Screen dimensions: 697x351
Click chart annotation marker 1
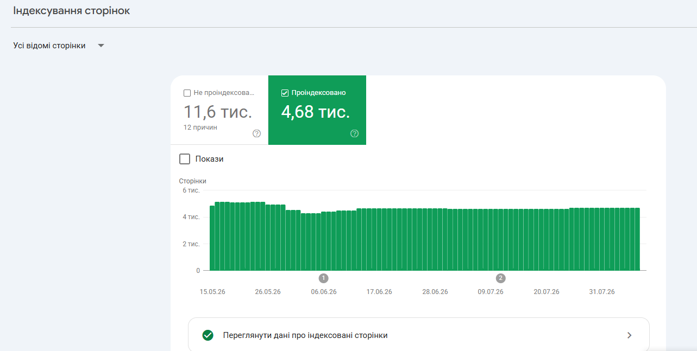click(324, 278)
